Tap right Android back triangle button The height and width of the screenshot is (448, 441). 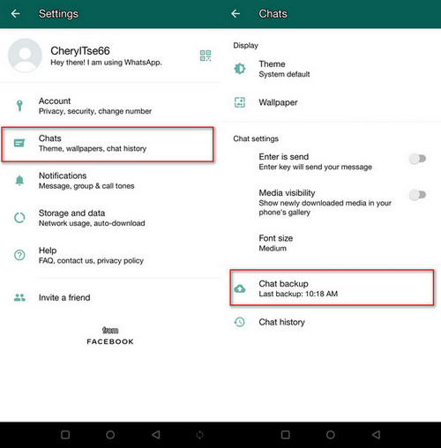pos(376,435)
